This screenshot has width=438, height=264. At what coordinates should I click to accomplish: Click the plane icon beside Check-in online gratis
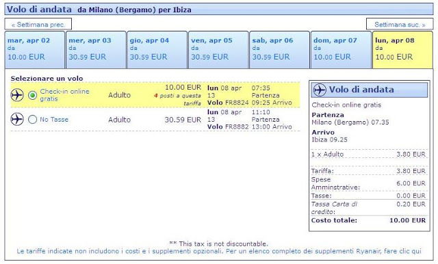[17, 95]
